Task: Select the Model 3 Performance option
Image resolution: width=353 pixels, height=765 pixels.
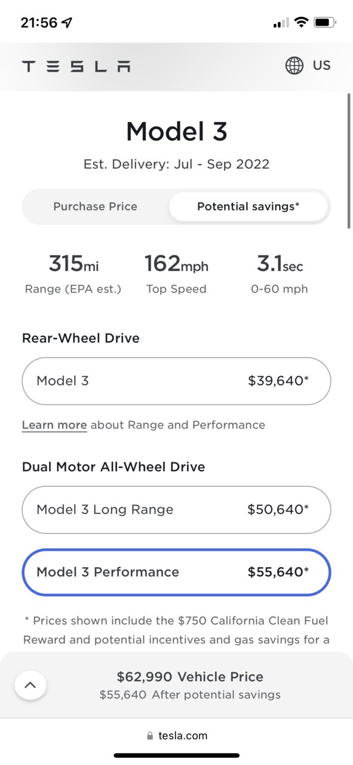Action: pyautogui.click(x=176, y=572)
